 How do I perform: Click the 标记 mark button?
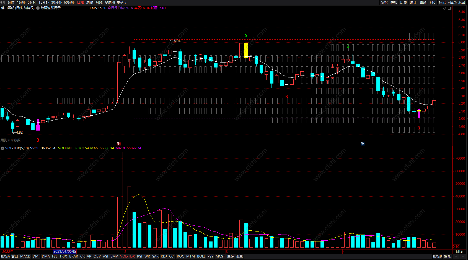click(x=442, y=2)
